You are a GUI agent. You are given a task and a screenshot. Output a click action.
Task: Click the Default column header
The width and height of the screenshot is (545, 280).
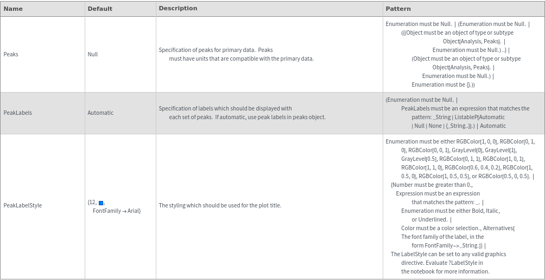tap(100, 9)
